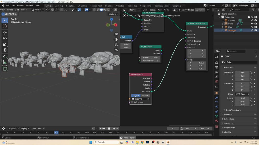Select Relative in Object Info node

tap(145, 96)
